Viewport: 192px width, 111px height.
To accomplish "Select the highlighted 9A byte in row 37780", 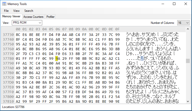I will [58, 59].
